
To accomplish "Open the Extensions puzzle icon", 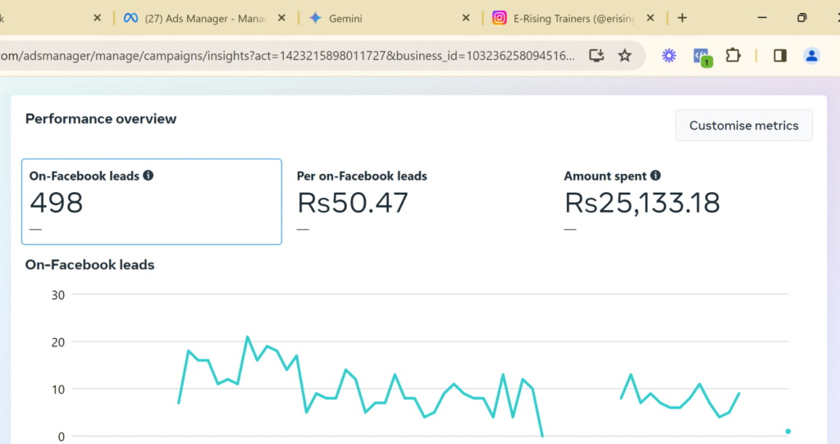I will [733, 56].
